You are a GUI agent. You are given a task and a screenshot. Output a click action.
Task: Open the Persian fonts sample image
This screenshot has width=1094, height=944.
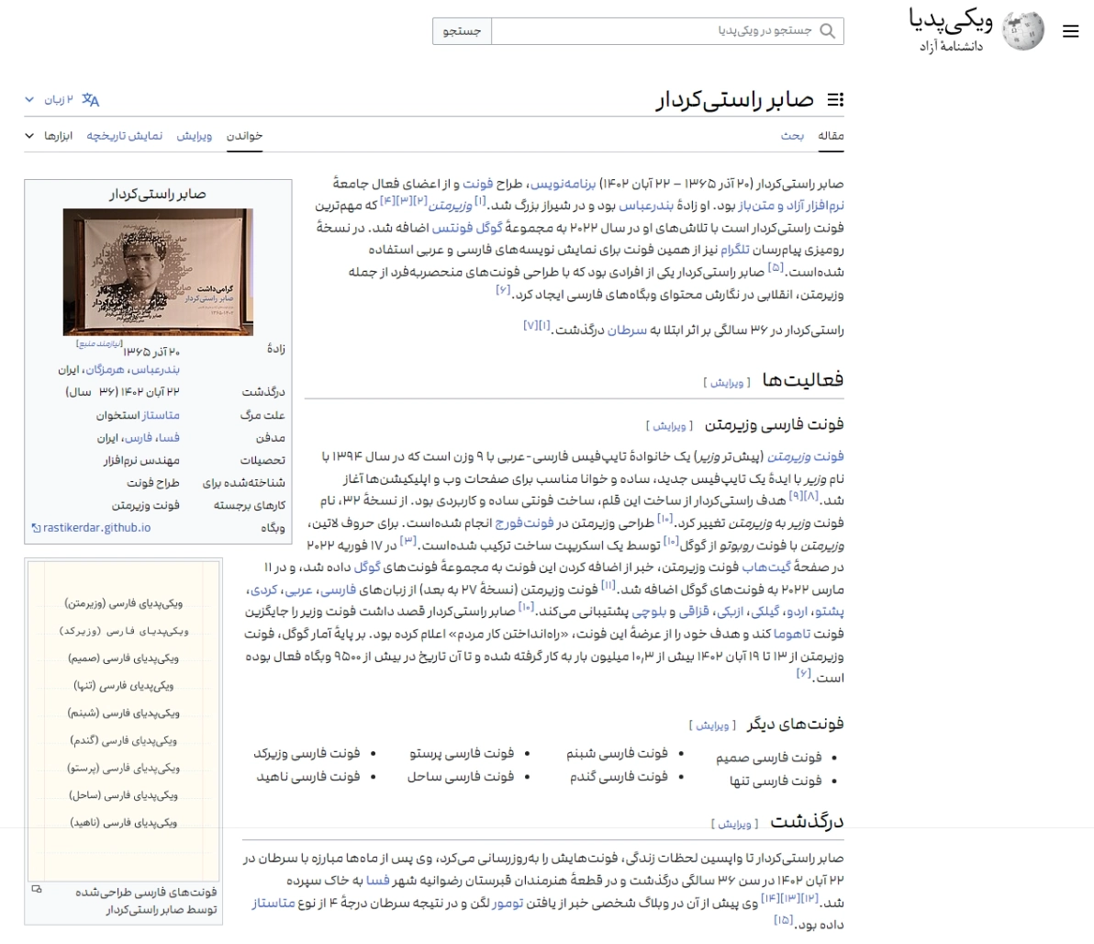pos(124,719)
